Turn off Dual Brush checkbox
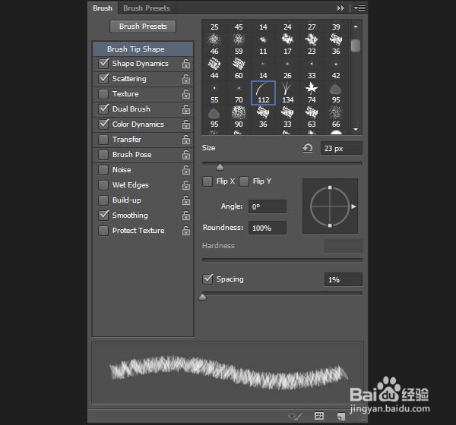Image resolution: width=456 pixels, height=425 pixels. pyautogui.click(x=103, y=109)
